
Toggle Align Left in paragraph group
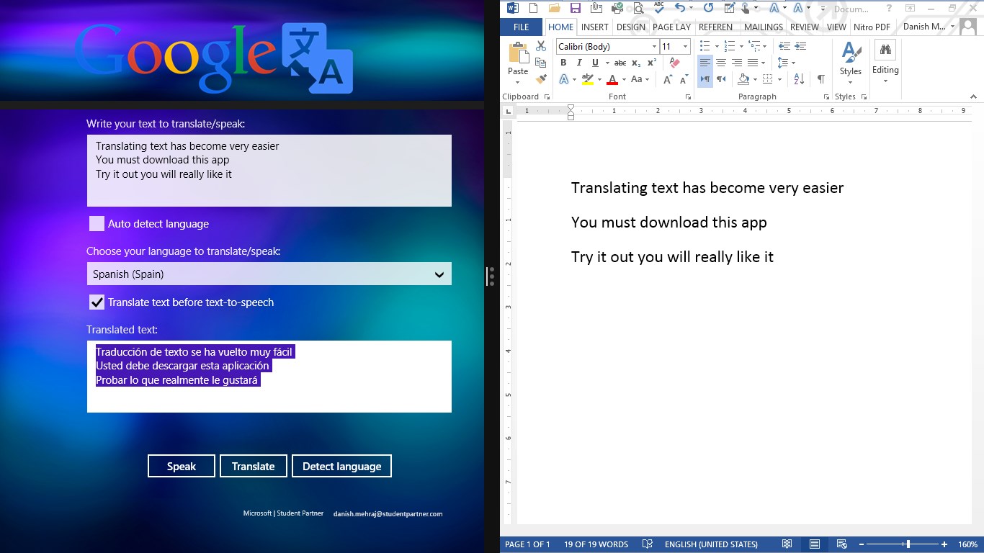coord(705,63)
